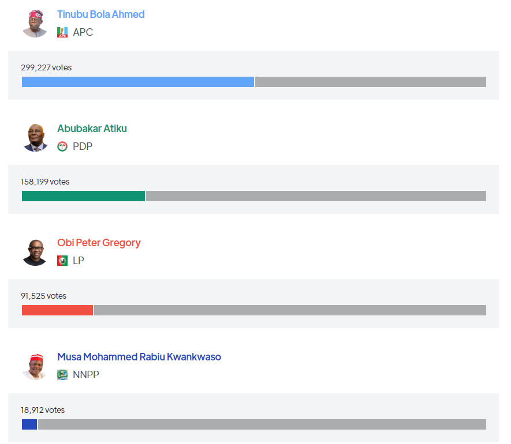Click the 91,525 votes label

pyautogui.click(x=44, y=296)
